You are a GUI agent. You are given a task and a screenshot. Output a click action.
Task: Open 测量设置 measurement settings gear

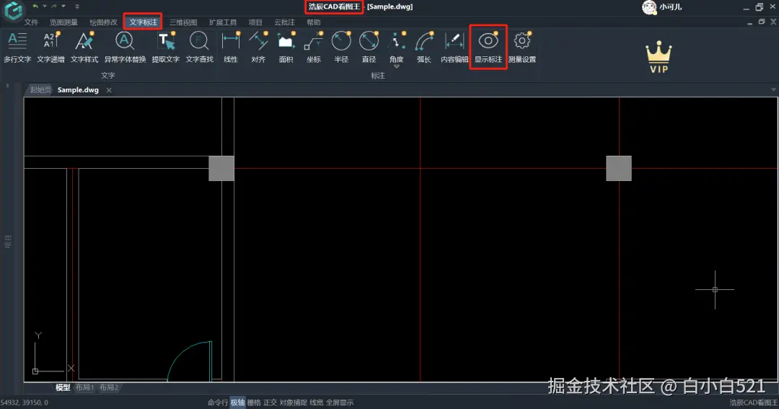coord(522,47)
